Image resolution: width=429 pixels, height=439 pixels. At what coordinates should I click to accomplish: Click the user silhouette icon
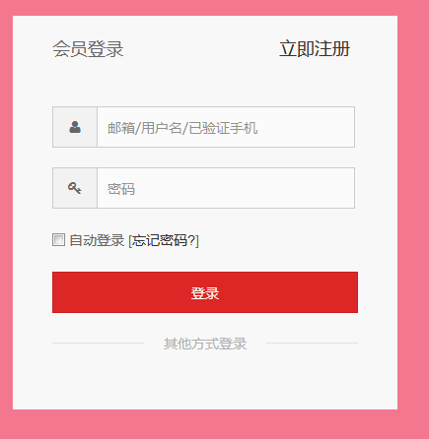click(75, 127)
